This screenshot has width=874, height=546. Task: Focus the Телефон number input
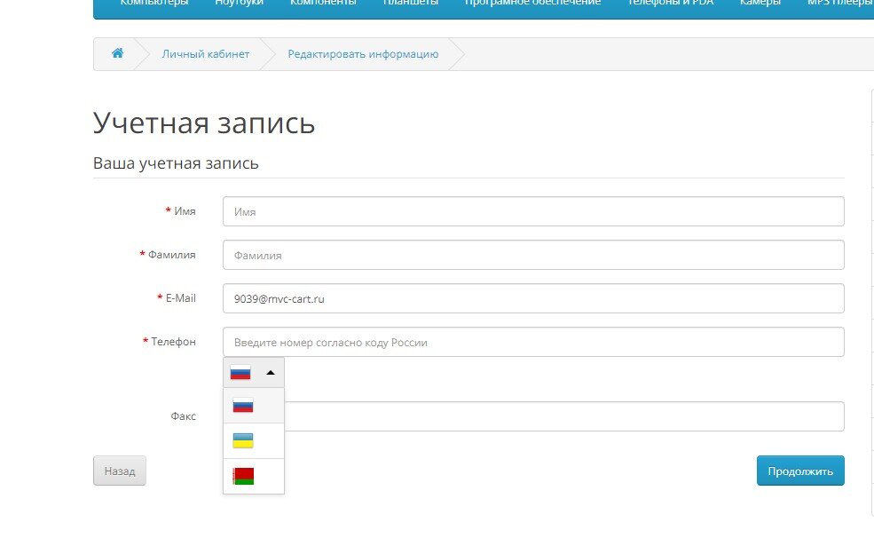[x=532, y=343]
